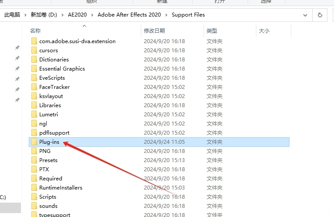Screen dimensions: 334x217
Task: Select the ngl folder icon
Action: click(x=34, y=123)
